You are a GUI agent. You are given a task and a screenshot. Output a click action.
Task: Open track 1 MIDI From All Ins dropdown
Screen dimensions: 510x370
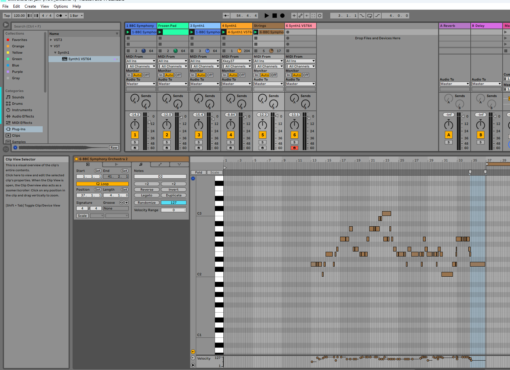141,61
